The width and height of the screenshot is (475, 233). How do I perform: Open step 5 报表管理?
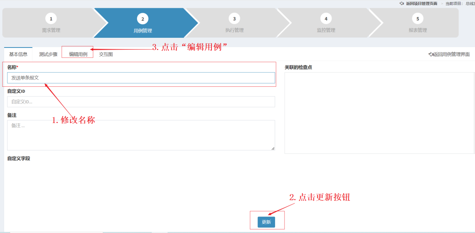[x=418, y=23]
